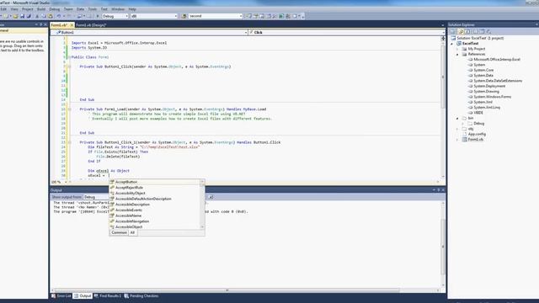This screenshot has height=303, width=539.
Task: Expand the My Project node arrow
Action: coord(457,49)
